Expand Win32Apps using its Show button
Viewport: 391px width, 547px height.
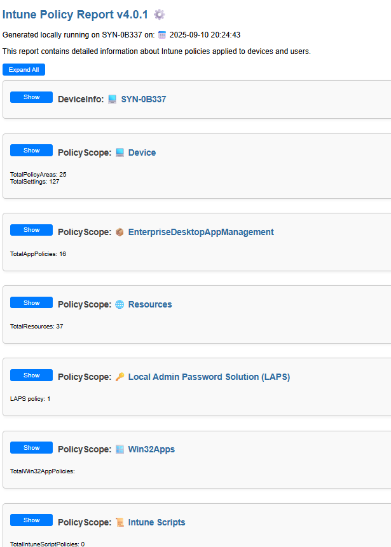31,448
